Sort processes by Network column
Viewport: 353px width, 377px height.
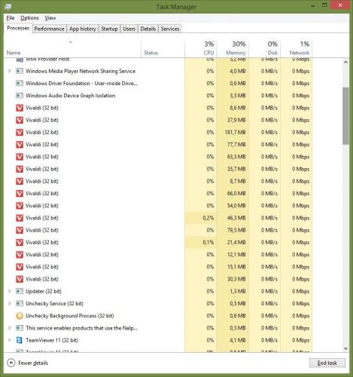pyautogui.click(x=297, y=48)
